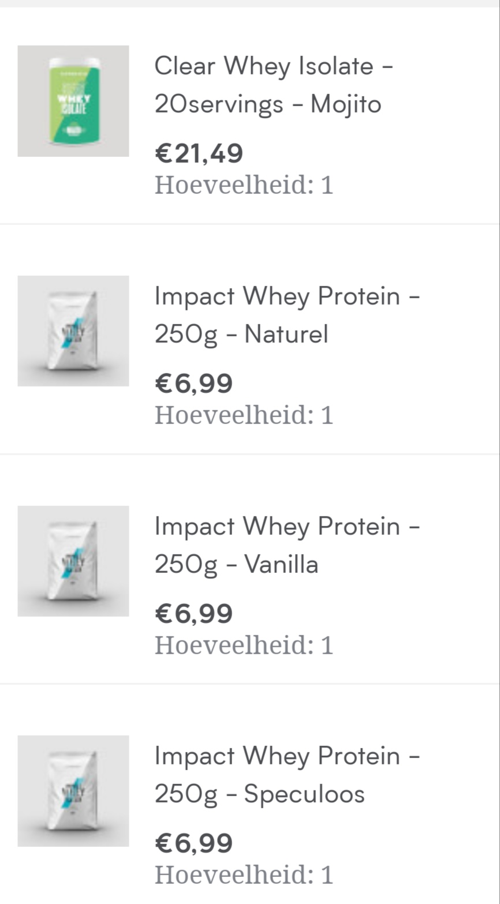Tap the €6,99 price of Naturel item

click(x=194, y=384)
